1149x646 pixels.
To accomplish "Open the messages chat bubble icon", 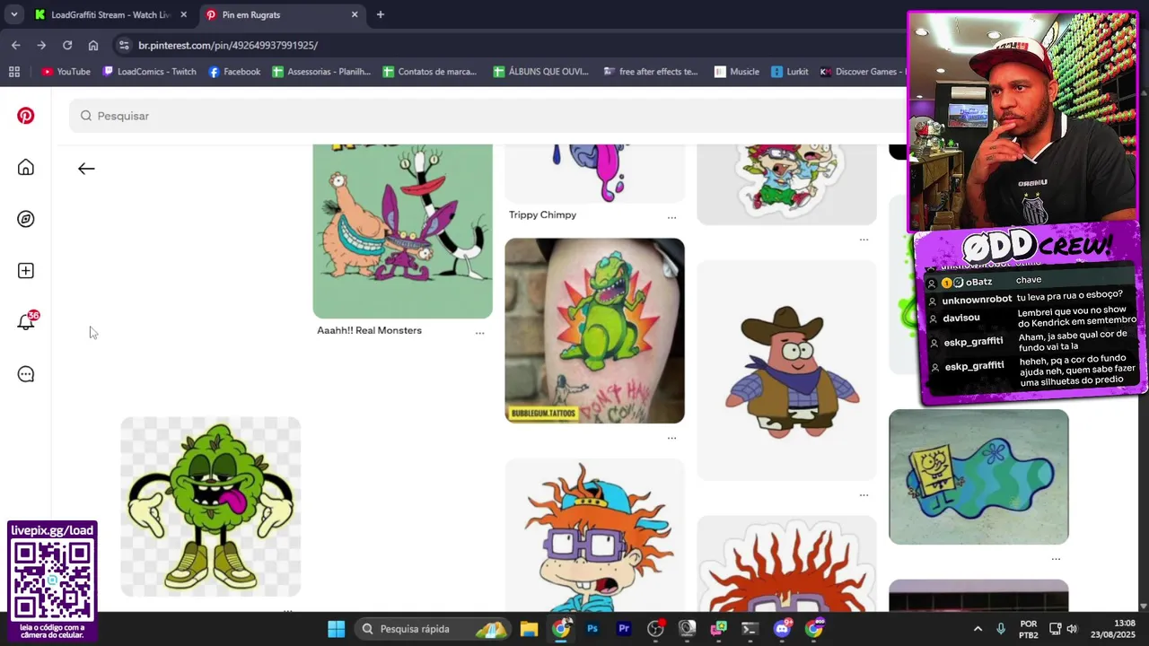I will (x=26, y=374).
